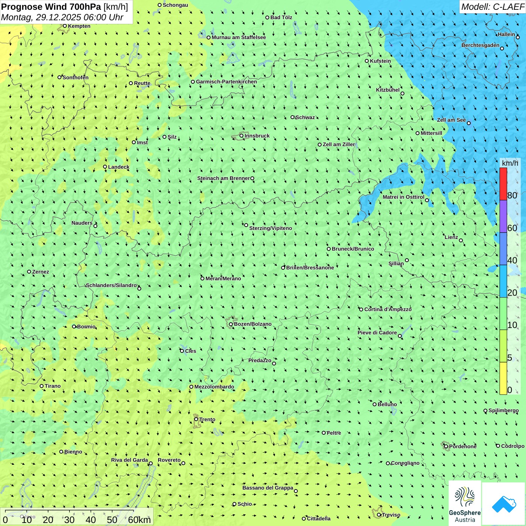526x526 pixels.
Task: Click the Bormio city label
Action: tap(86, 326)
